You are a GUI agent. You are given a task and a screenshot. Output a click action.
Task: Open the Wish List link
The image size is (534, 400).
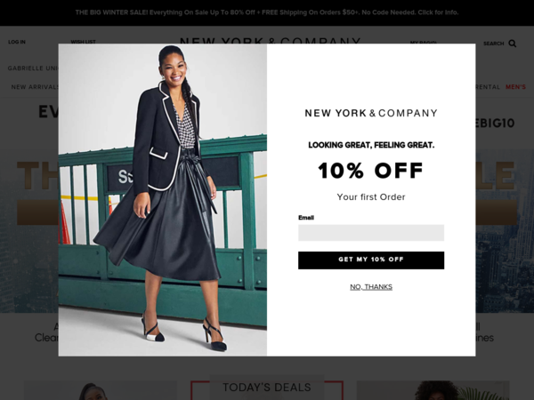coord(83,42)
